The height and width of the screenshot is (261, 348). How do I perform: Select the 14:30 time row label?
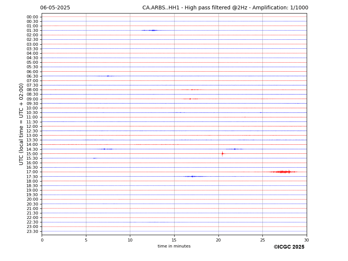[x=32, y=149]
